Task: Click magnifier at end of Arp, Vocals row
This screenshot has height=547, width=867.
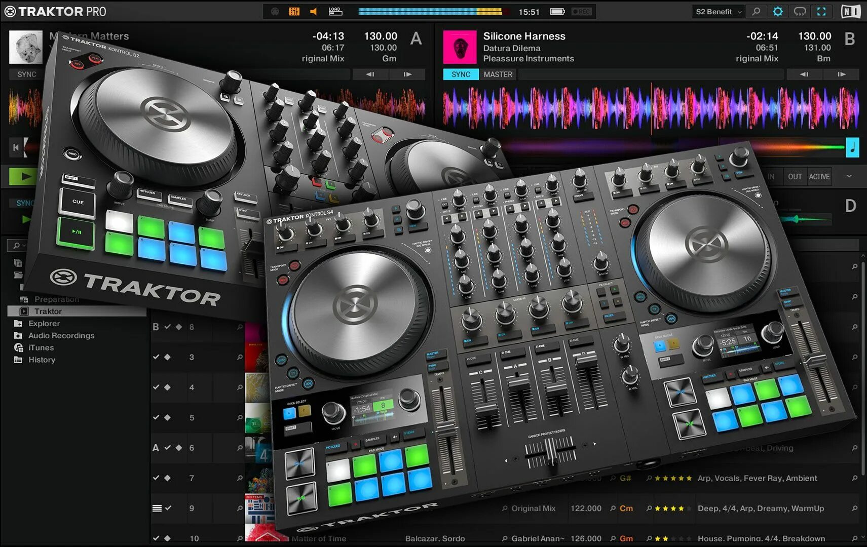Action: pyautogui.click(x=855, y=478)
